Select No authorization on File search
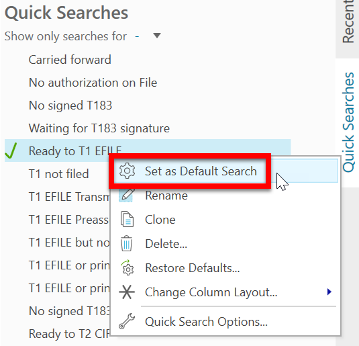This screenshot has height=346, width=359. [93, 83]
